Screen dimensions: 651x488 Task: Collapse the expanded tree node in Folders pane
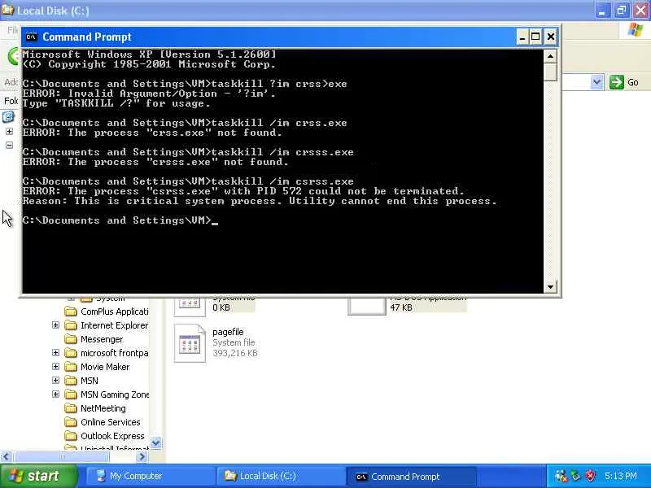coord(9,146)
